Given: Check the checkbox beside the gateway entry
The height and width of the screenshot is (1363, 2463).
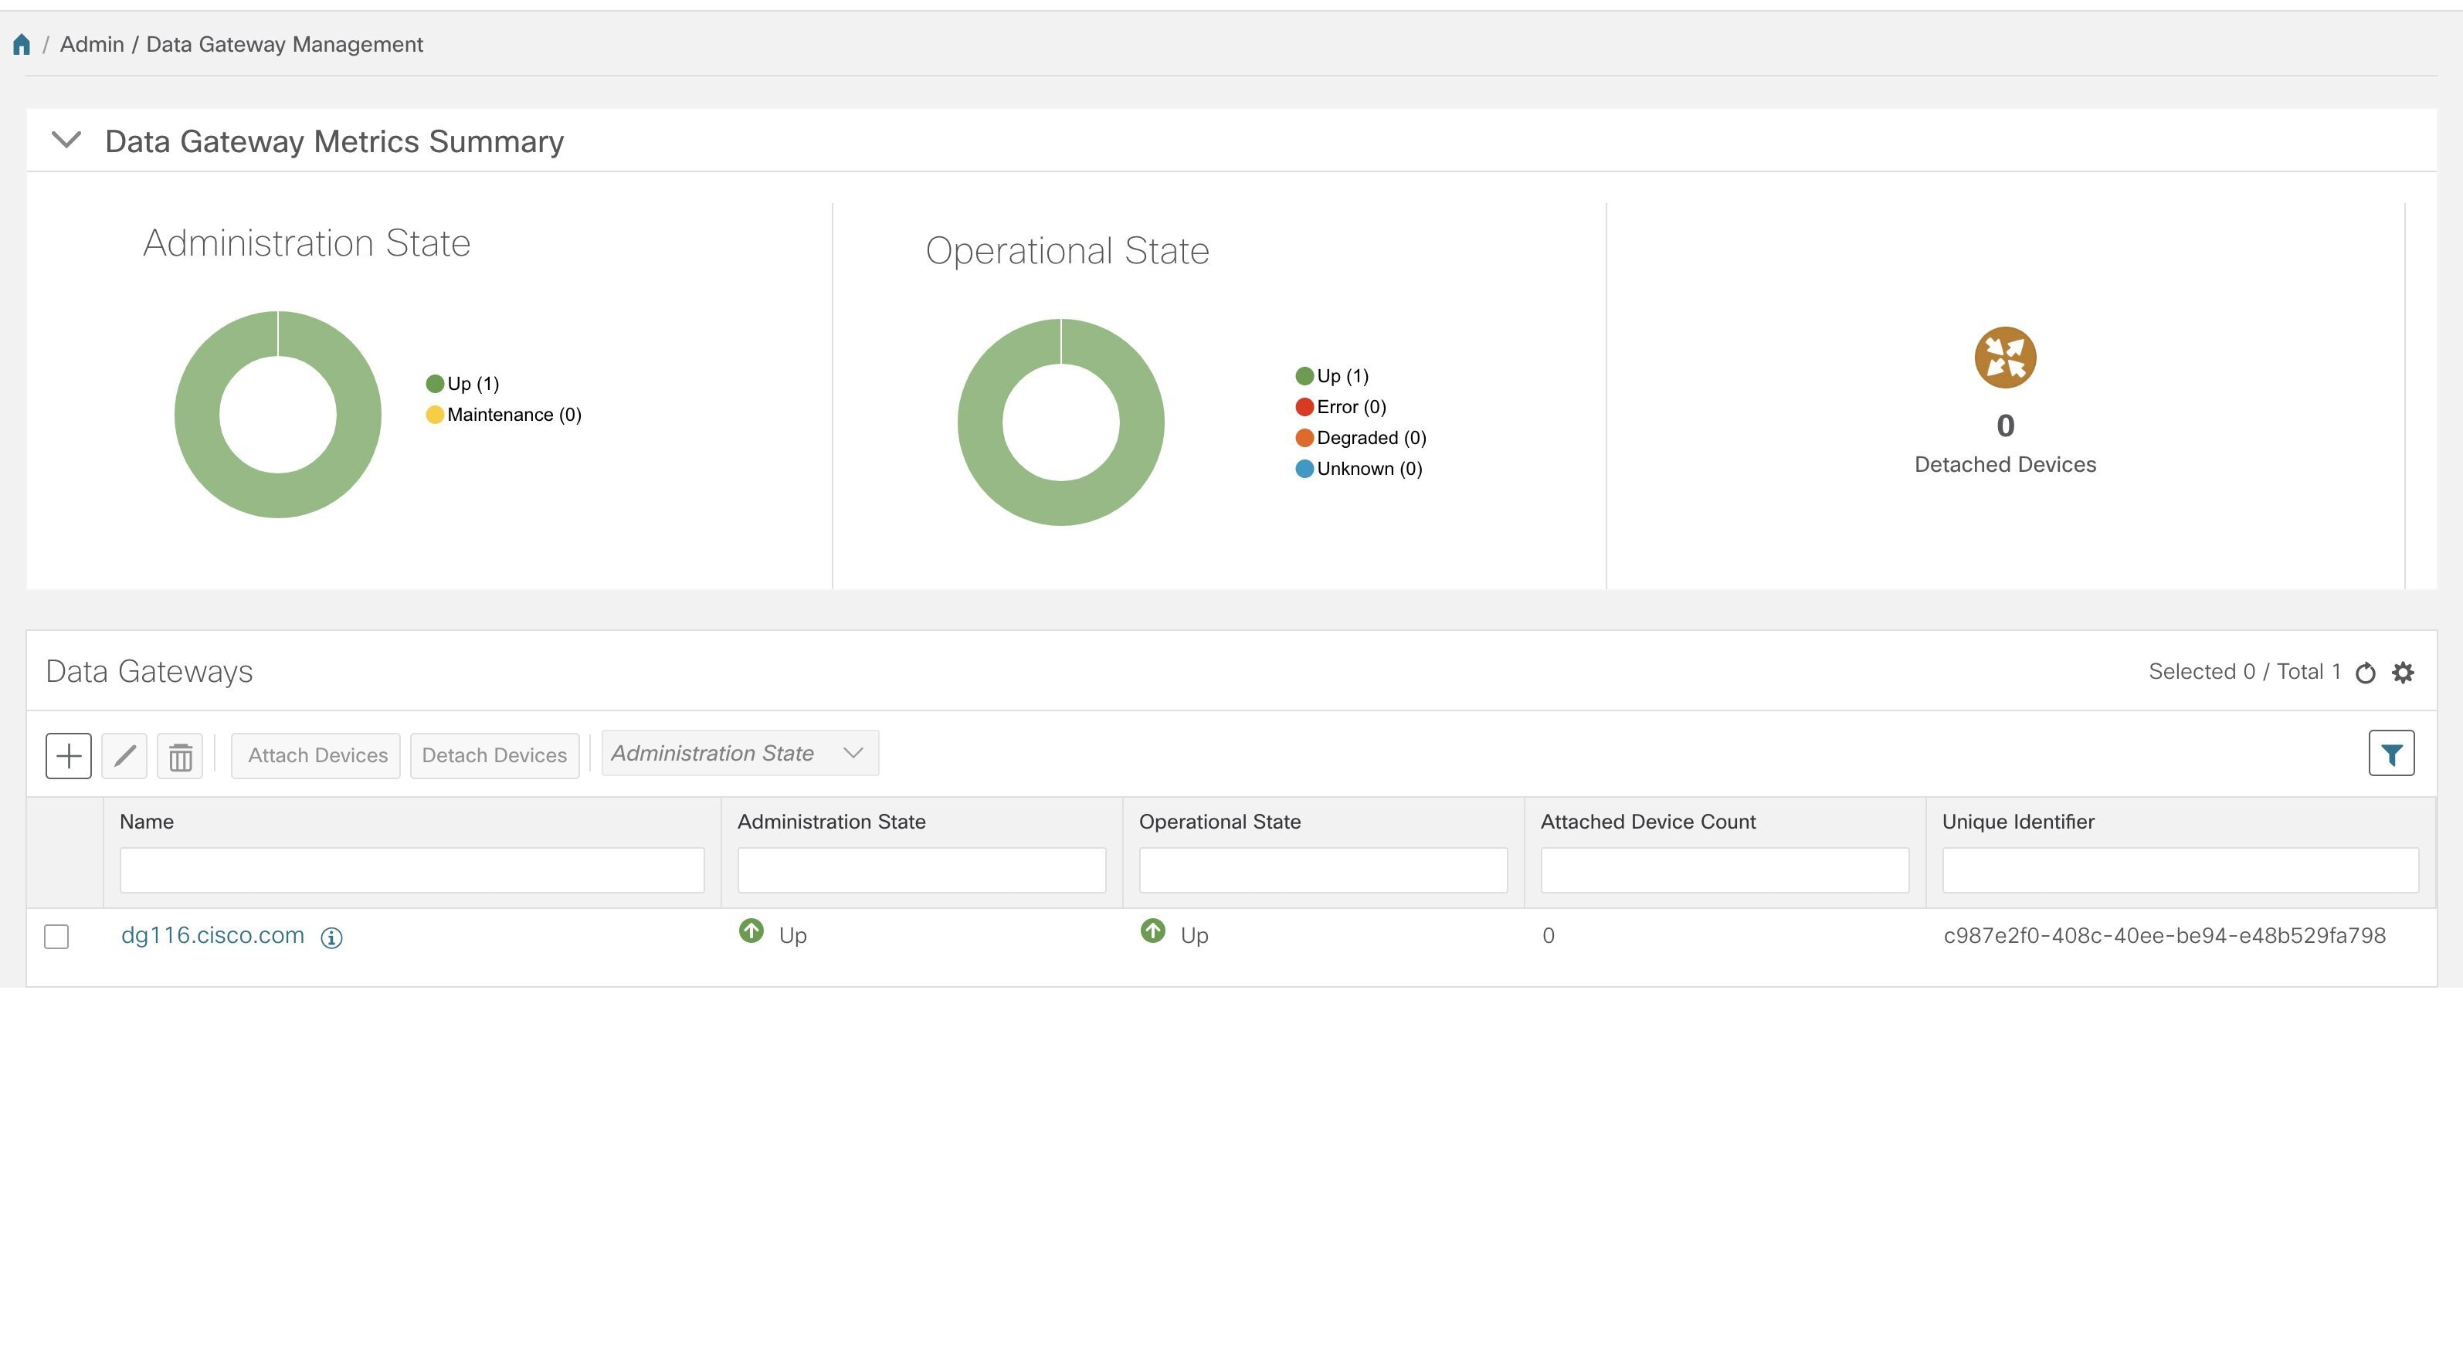Looking at the screenshot, I should [57, 937].
